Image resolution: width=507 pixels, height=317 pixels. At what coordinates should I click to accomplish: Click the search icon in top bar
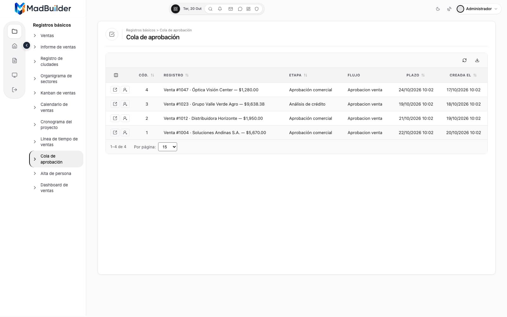[210, 9]
